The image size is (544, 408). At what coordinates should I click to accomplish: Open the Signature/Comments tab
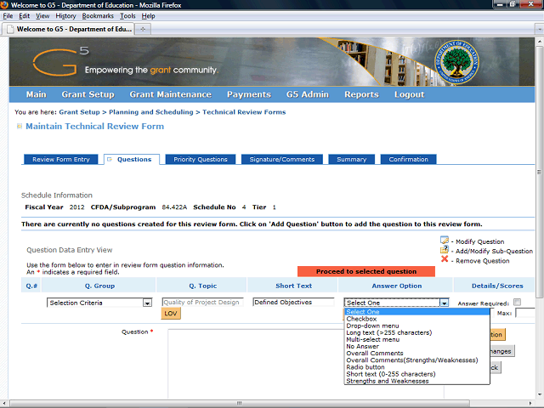pyautogui.click(x=281, y=159)
